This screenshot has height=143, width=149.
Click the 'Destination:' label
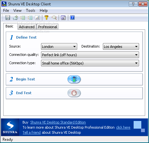click(91, 46)
